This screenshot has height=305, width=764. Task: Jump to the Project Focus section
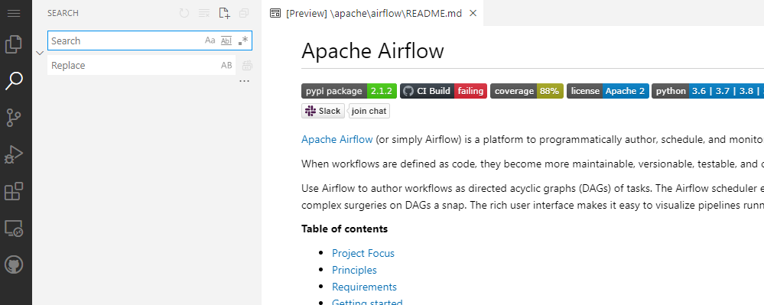(x=363, y=253)
